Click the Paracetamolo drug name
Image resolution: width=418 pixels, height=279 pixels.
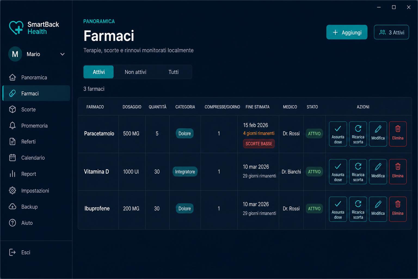(99, 134)
